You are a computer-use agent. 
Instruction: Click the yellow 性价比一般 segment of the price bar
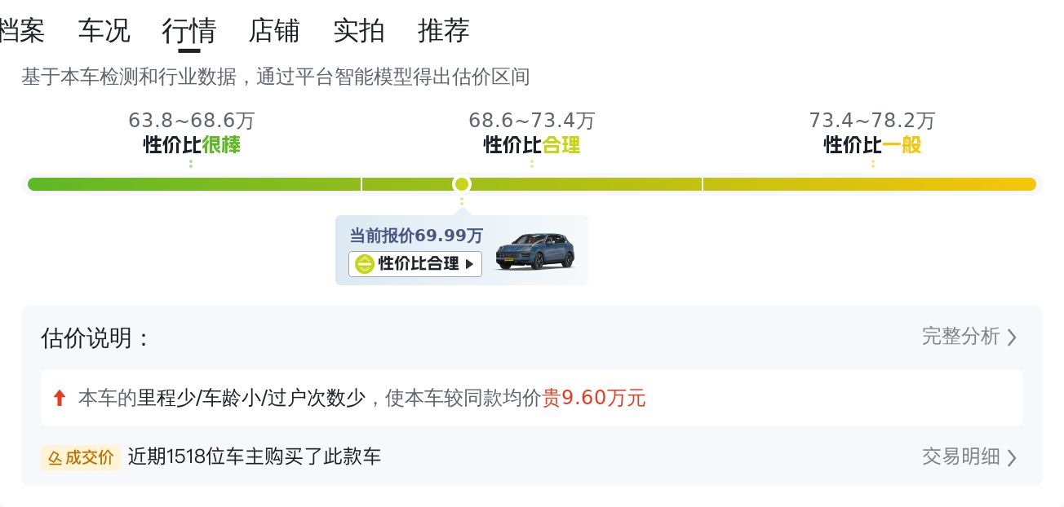(x=869, y=184)
